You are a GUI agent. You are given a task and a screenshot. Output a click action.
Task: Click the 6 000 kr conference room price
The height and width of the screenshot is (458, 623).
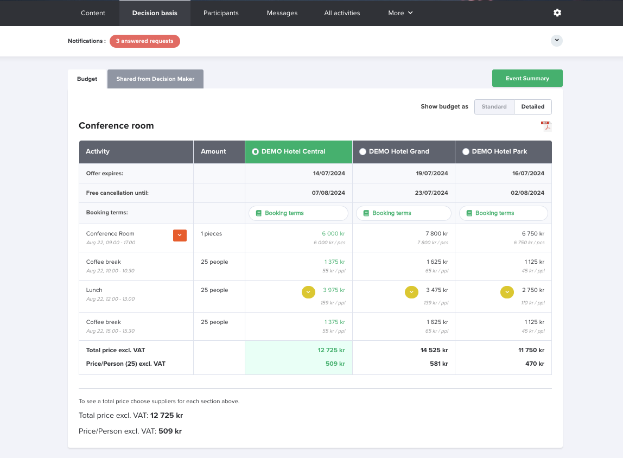tap(333, 234)
